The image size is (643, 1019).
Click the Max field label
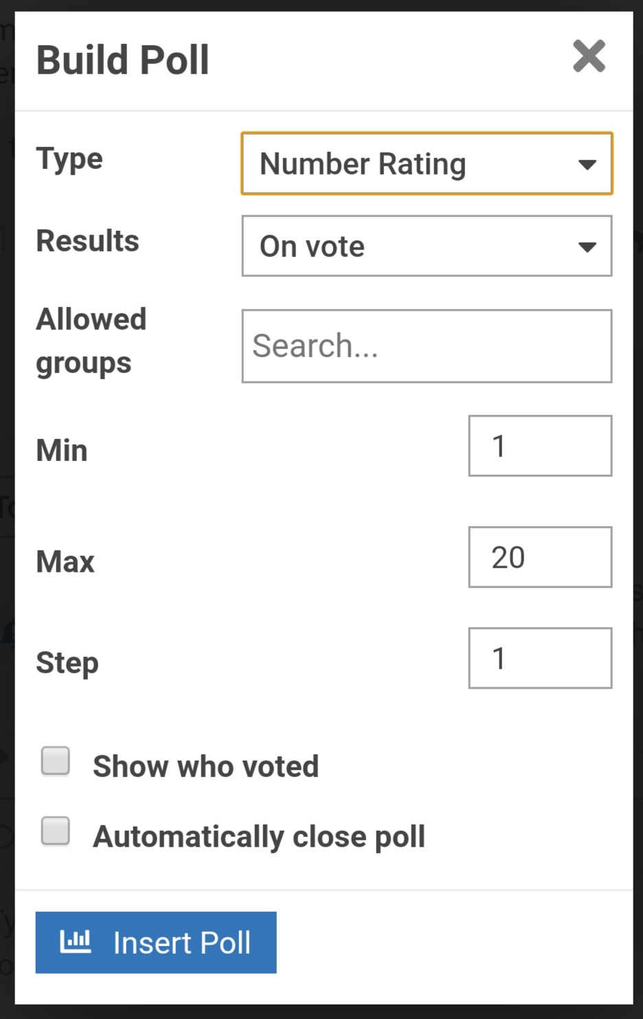65,561
